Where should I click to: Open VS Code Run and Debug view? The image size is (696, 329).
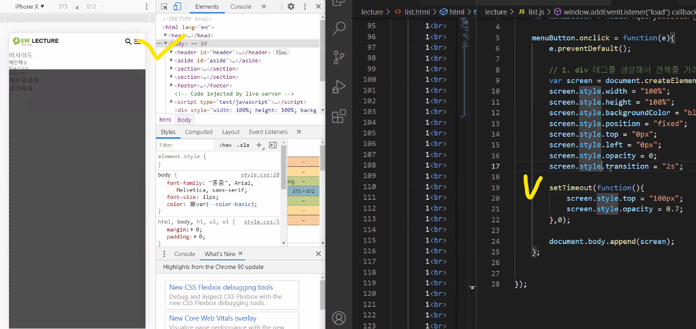[339, 86]
